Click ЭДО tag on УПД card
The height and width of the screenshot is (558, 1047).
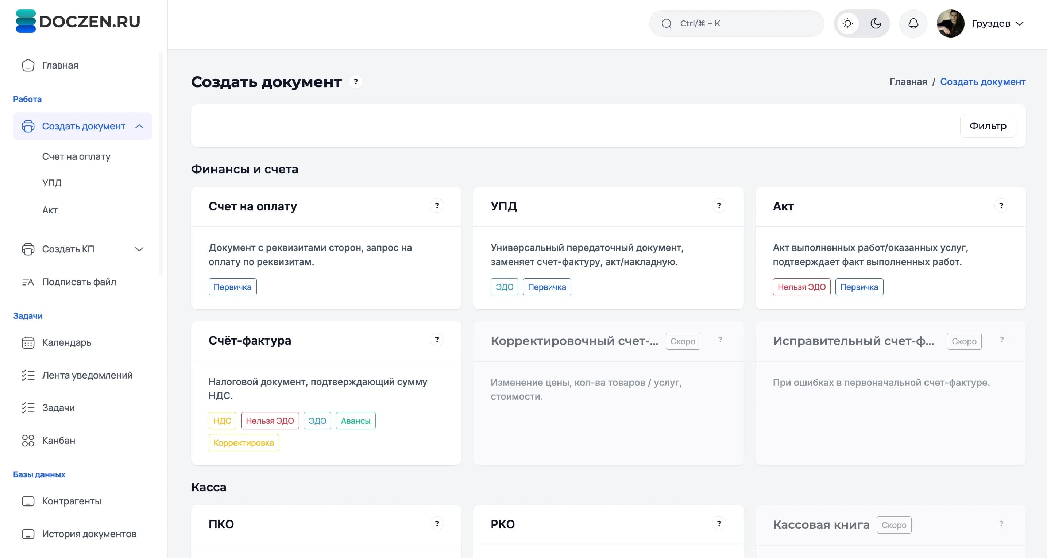click(x=505, y=287)
